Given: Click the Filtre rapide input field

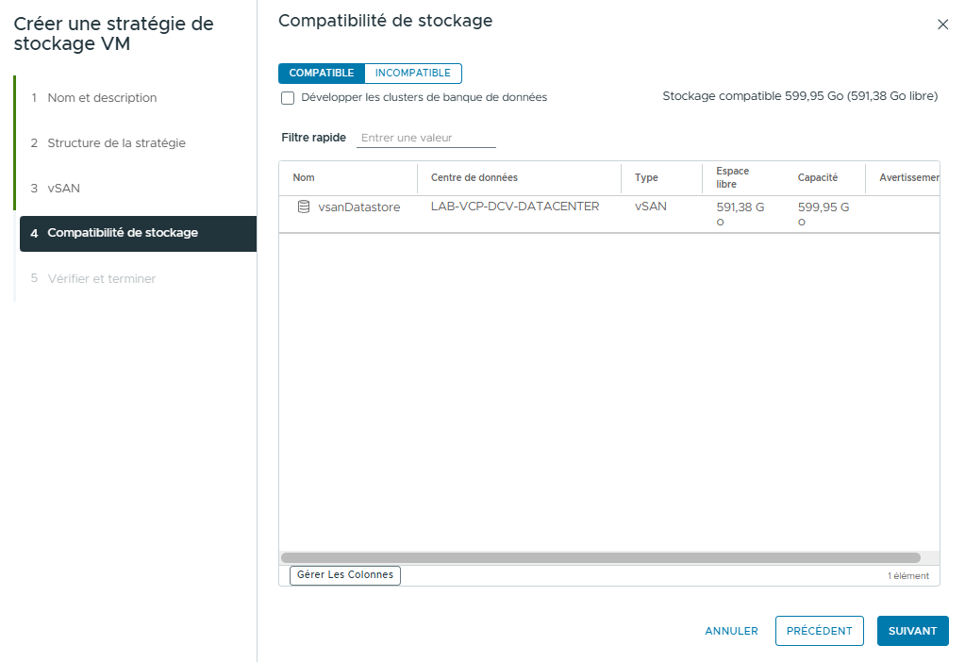Looking at the screenshot, I should [424, 138].
